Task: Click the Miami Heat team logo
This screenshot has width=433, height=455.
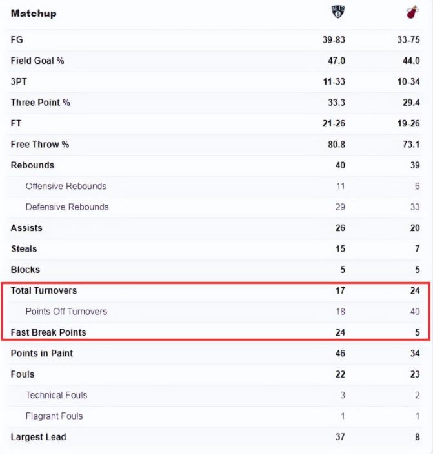Action: (x=412, y=12)
